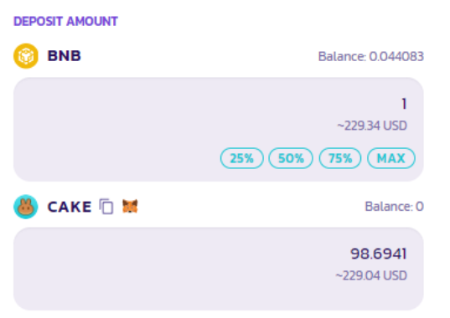Use MAX BNB balance

click(391, 158)
